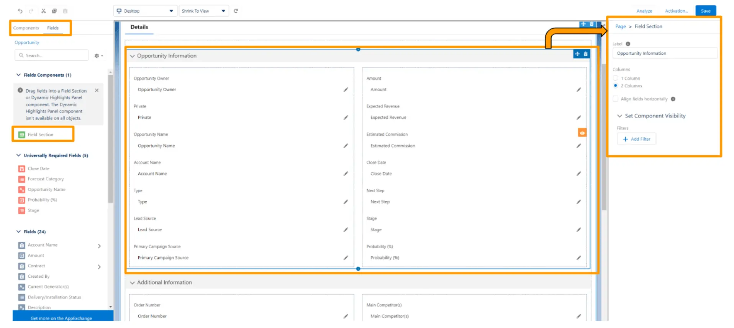Screen dimensions: 734x328
Task: Select Delivery/Installation Status field
Action: (x=54, y=297)
